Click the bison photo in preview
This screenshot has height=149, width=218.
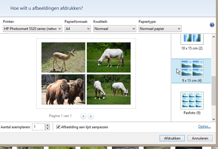63,89
